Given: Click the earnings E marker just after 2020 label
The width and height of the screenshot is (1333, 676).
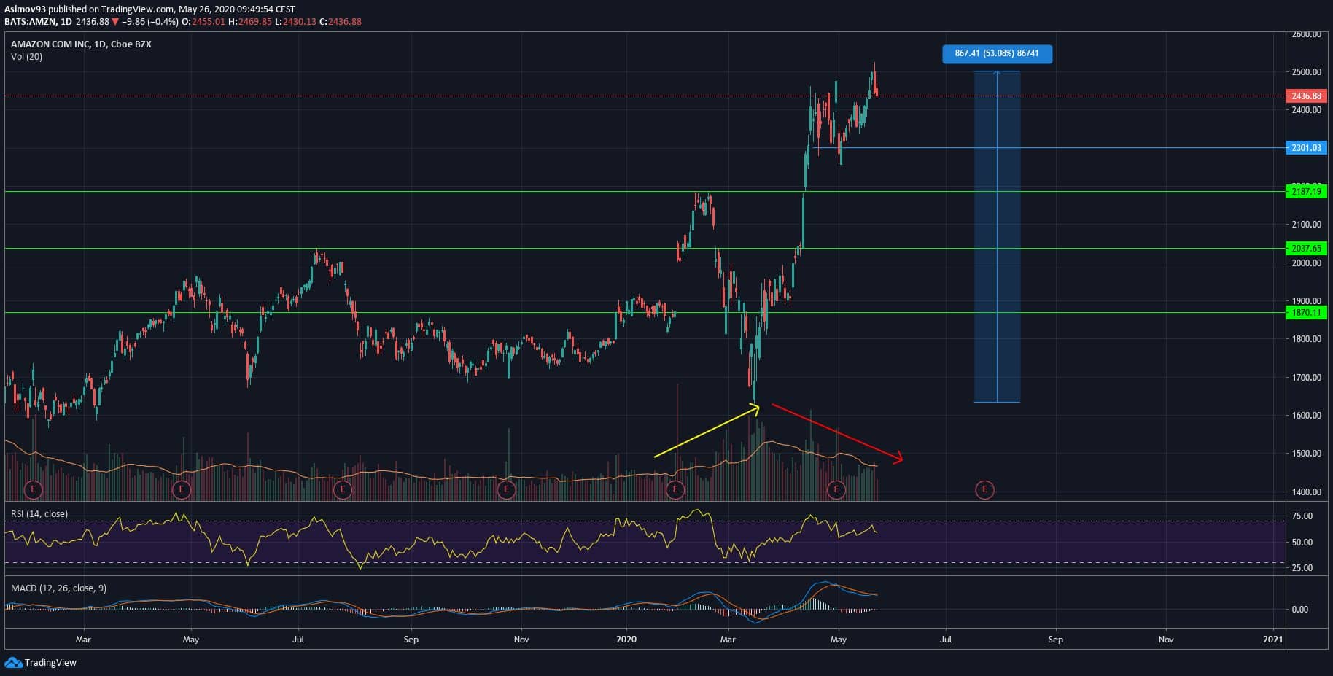Looking at the screenshot, I should coord(675,489).
